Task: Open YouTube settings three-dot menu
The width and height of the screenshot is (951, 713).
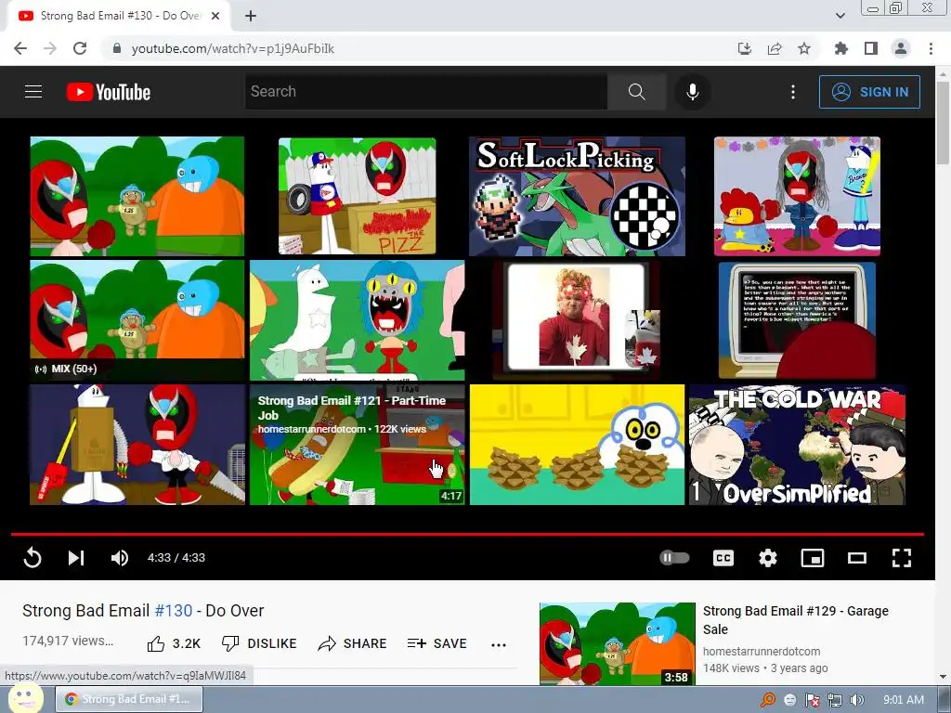Action: pos(793,92)
